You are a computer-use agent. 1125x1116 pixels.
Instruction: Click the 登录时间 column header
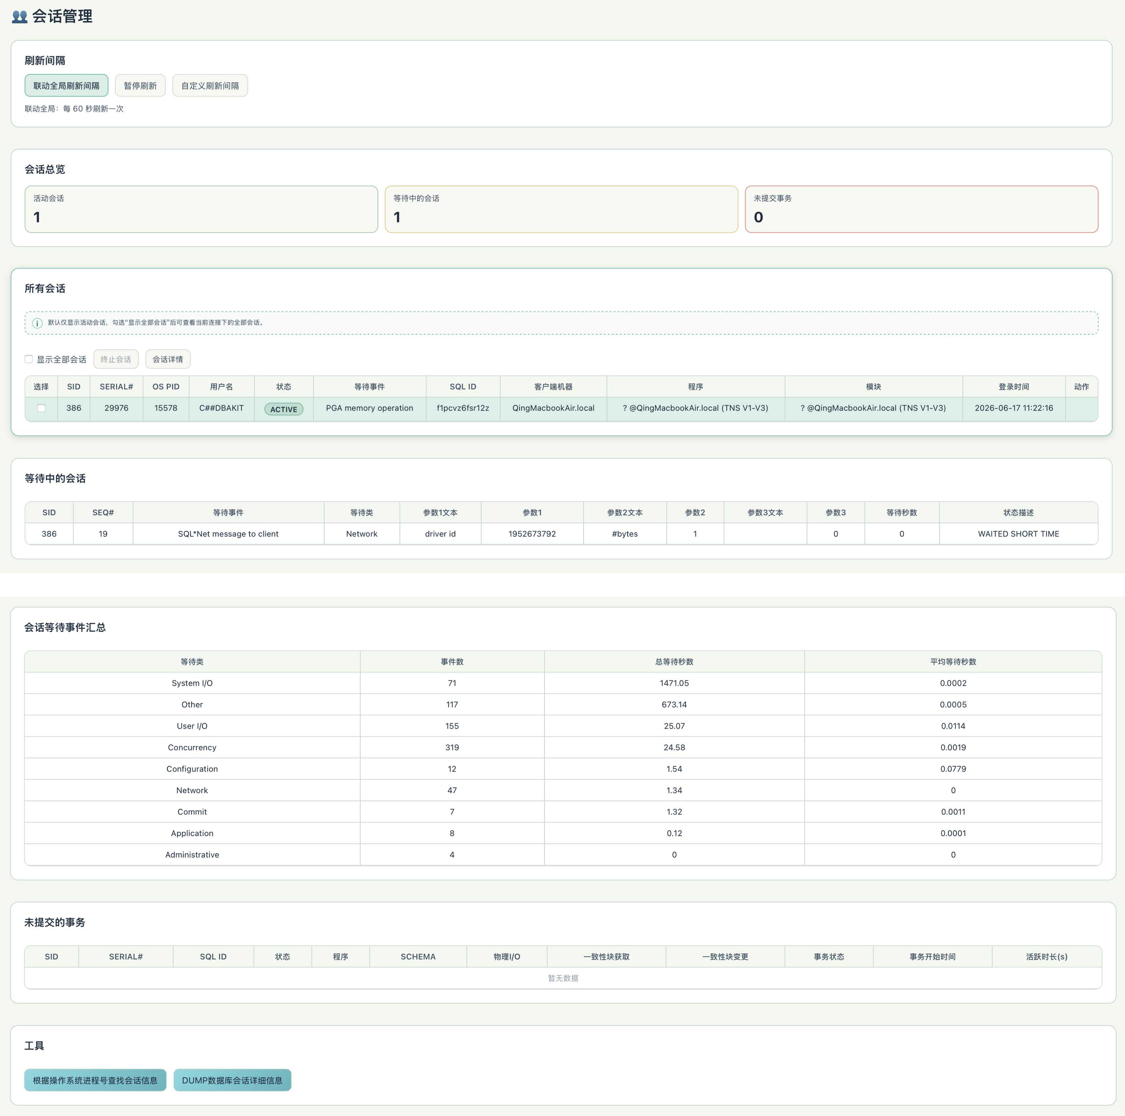1014,386
